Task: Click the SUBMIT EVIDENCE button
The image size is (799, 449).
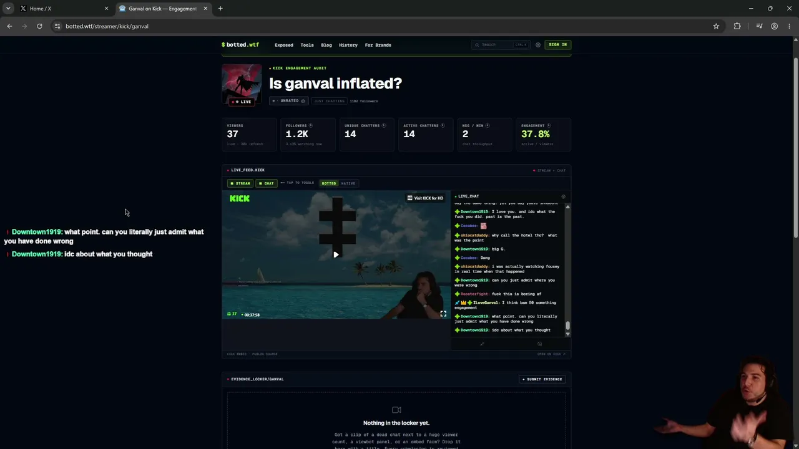Action: pyautogui.click(x=542, y=379)
